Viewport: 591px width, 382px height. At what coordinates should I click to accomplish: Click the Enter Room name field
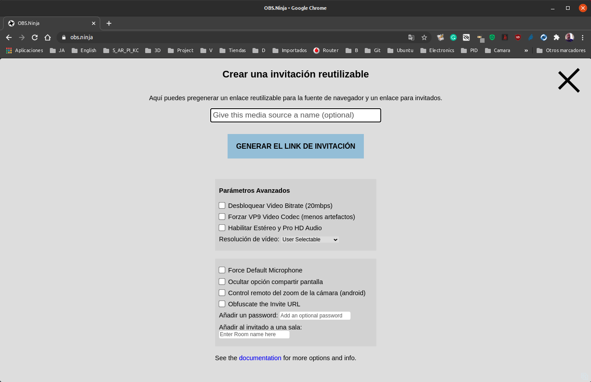[x=254, y=334]
